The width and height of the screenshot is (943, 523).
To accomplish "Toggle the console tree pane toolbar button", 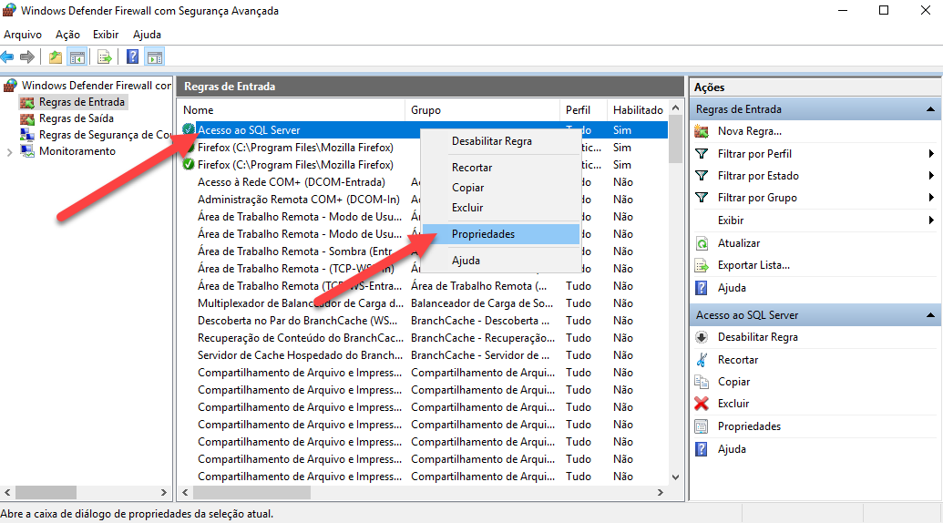I will [77, 57].
